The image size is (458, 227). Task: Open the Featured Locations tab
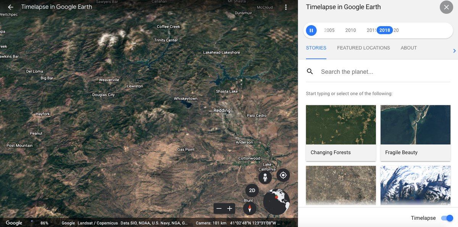click(x=363, y=48)
